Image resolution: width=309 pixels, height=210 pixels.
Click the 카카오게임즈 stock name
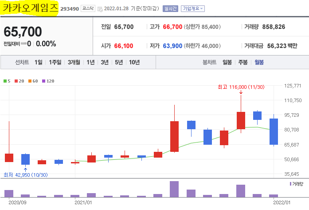30,8
